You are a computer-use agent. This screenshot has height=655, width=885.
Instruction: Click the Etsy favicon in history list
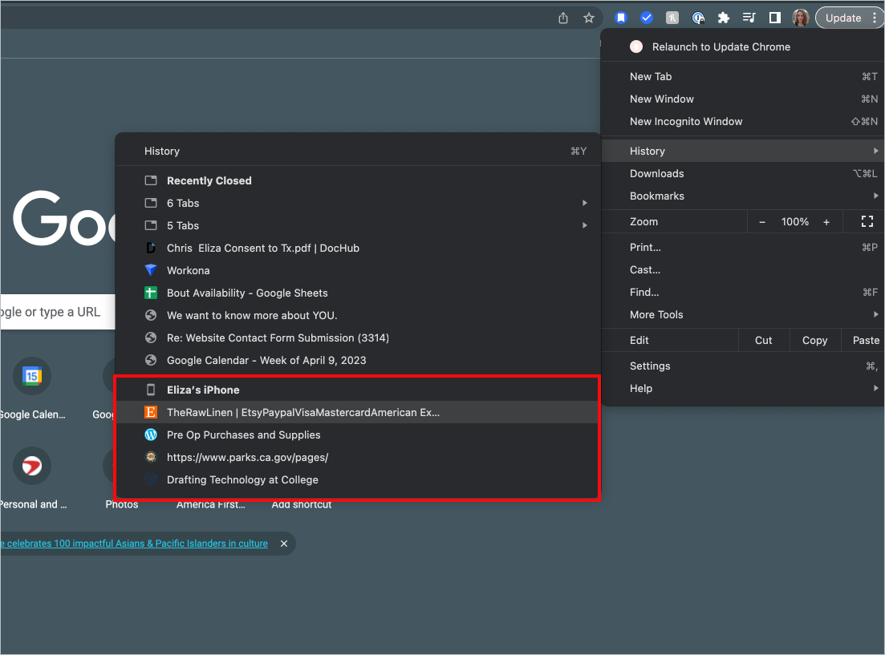[151, 412]
